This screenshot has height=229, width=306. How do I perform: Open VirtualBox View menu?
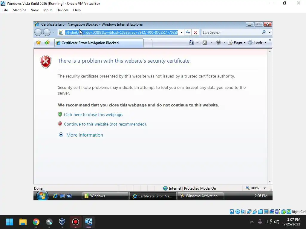click(x=35, y=10)
